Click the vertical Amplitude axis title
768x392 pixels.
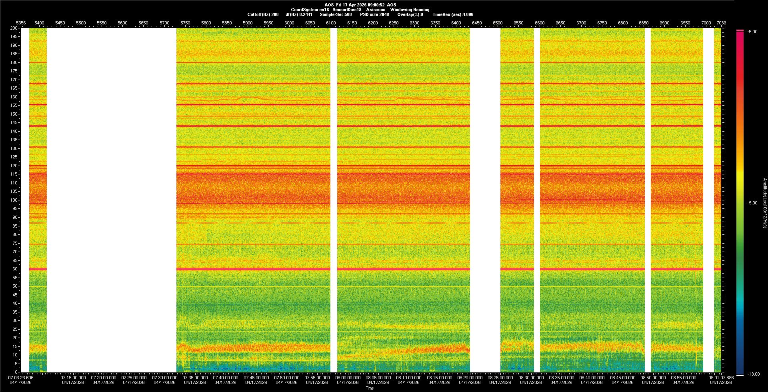(x=764, y=203)
